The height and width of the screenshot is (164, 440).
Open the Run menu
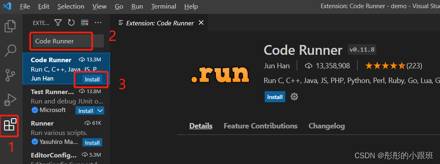137,6
